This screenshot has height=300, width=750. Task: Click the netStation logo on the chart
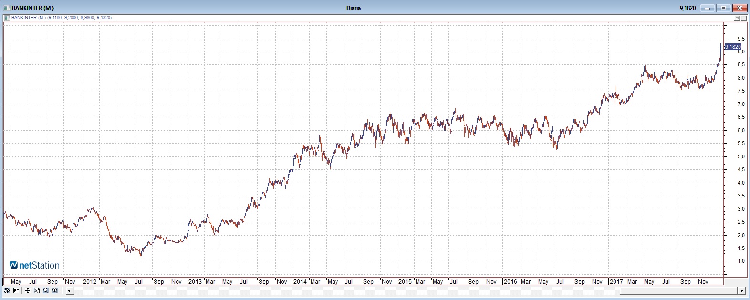(35, 265)
